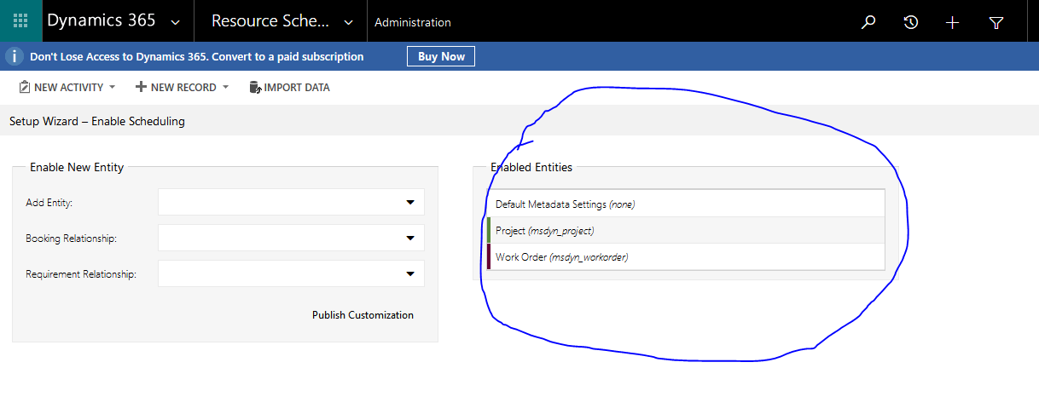Open the New Activity dropdown arrow
The height and width of the screenshot is (414, 1039).
pos(113,87)
